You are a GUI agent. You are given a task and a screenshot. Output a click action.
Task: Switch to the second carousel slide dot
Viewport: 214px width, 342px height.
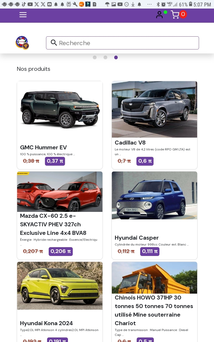pyautogui.click(x=105, y=57)
